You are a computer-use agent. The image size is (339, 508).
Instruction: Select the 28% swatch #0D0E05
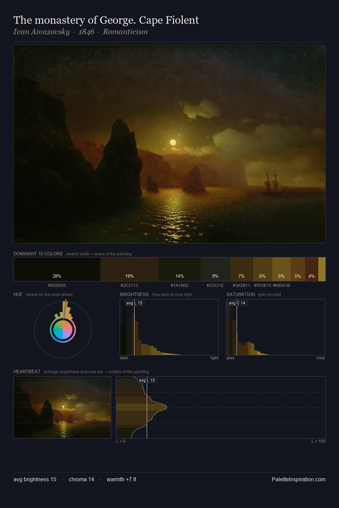pyautogui.click(x=57, y=269)
